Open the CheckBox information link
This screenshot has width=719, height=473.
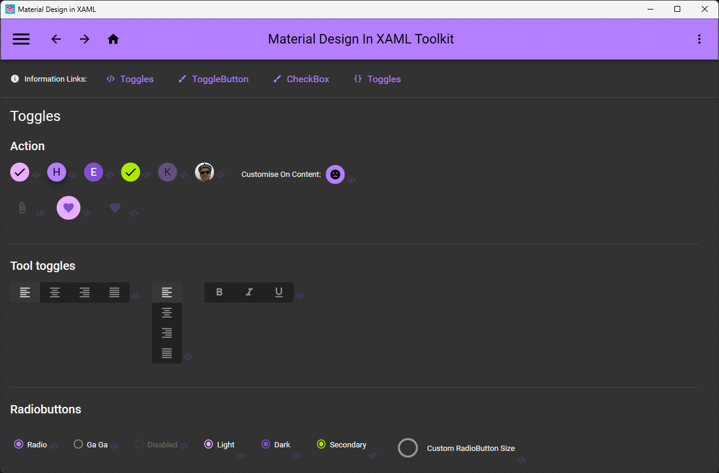[301, 79]
